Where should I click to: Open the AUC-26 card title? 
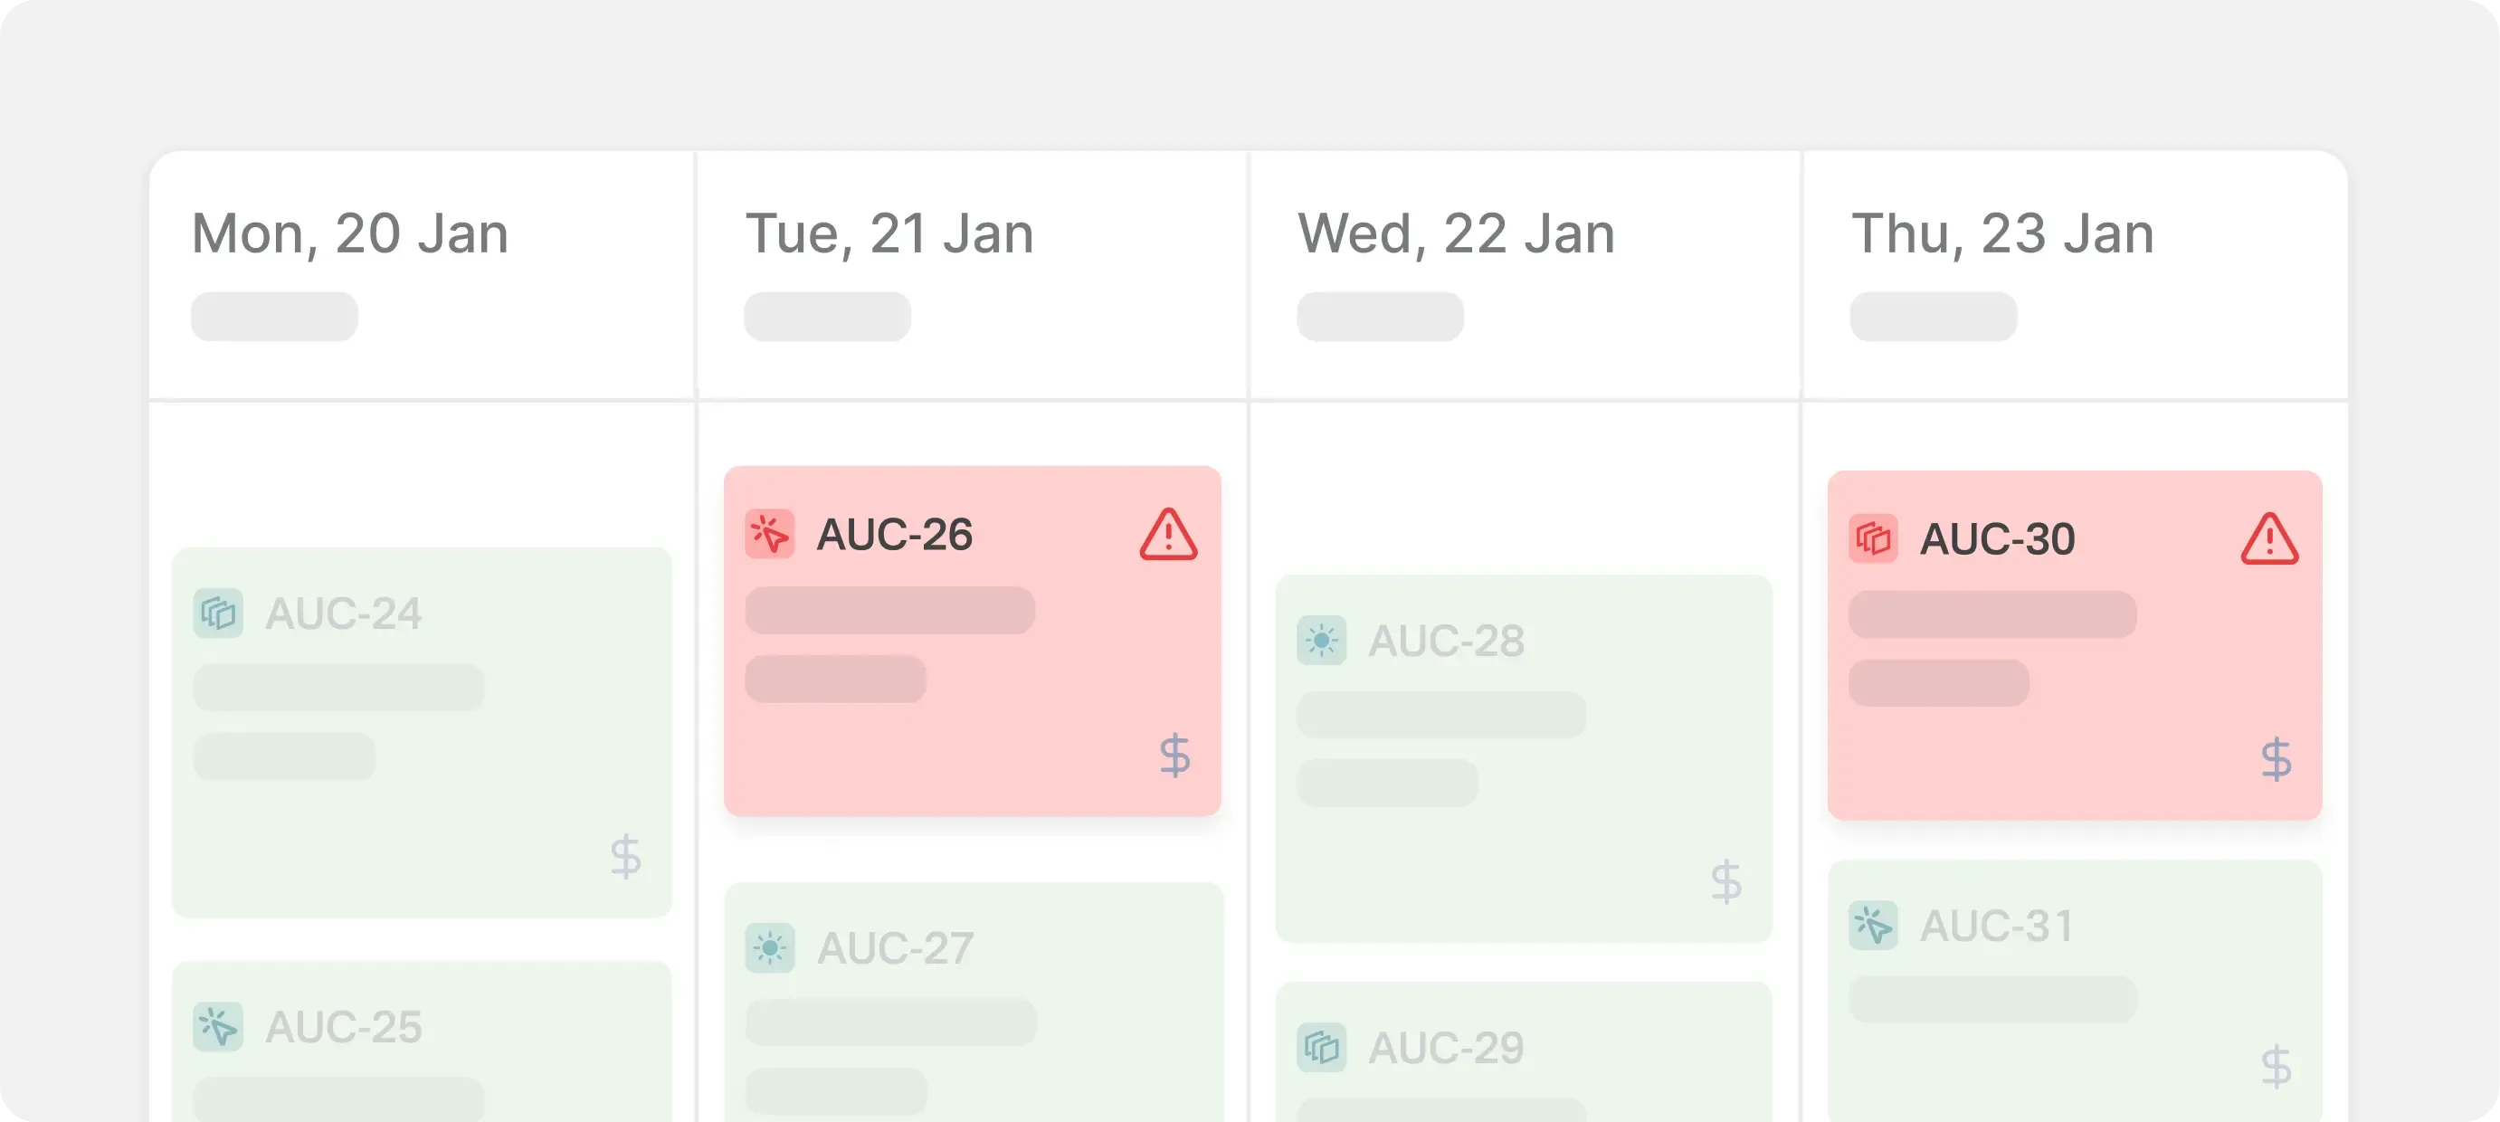894,535
